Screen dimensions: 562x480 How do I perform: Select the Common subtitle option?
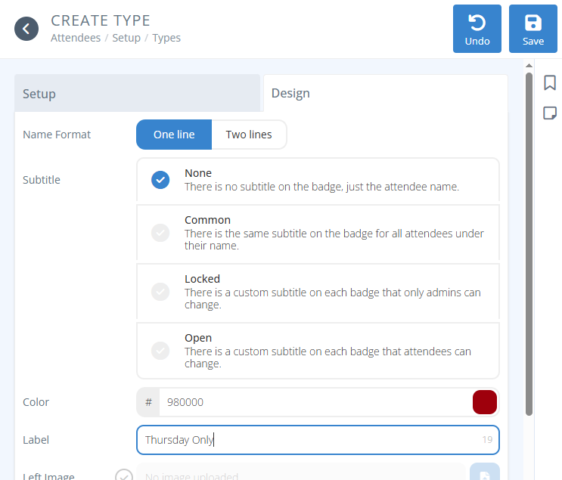coord(318,233)
